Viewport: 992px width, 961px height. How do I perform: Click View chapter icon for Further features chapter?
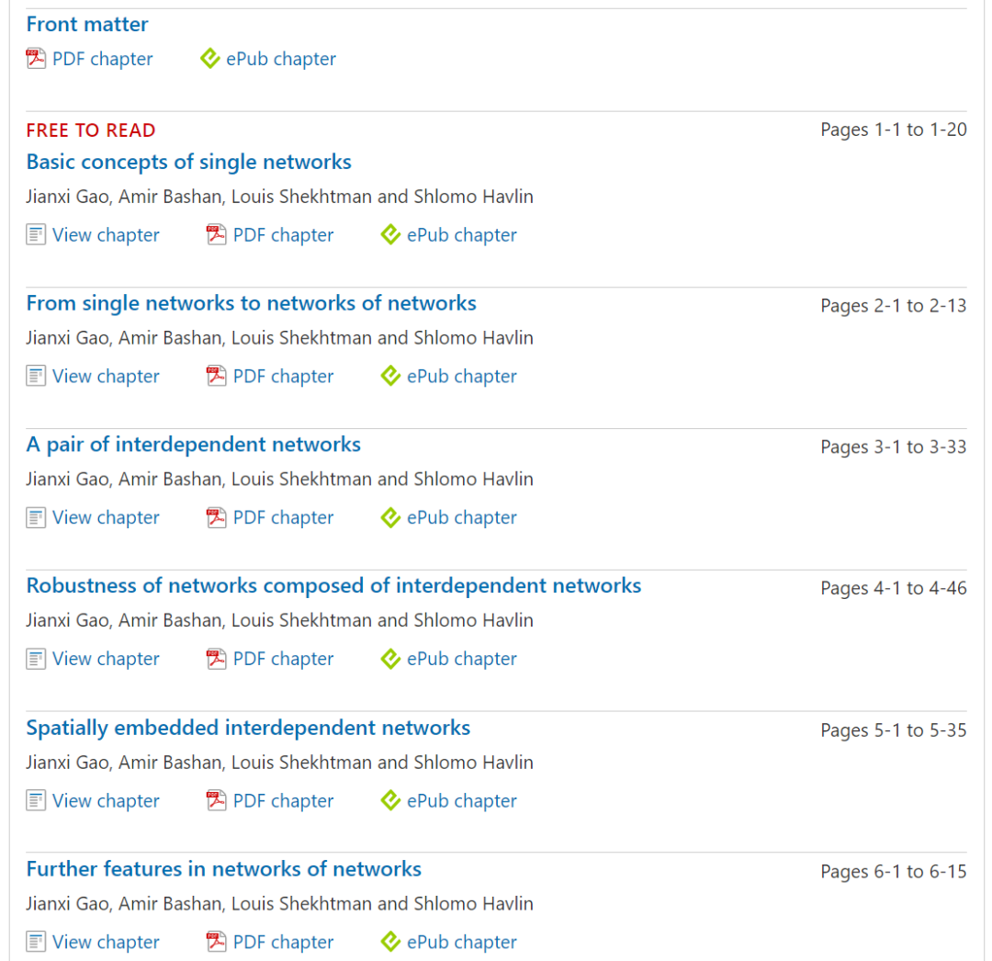(36, 943)
